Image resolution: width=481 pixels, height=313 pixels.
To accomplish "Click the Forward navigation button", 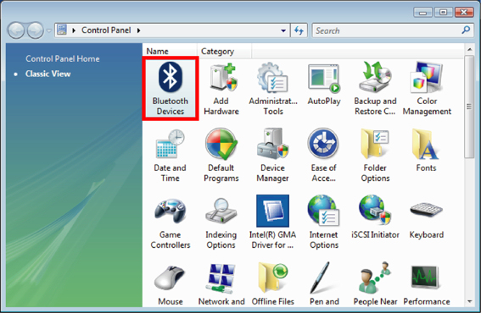I will click(36, 30).
